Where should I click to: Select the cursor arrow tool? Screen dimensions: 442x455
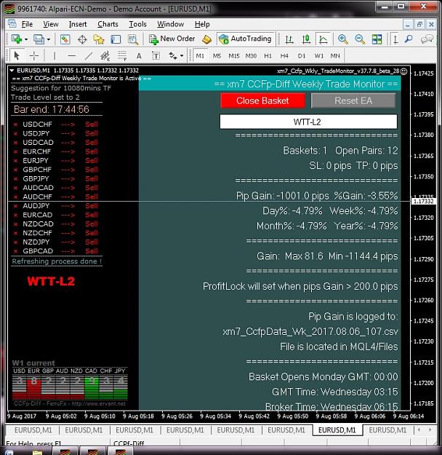[17, 55]
